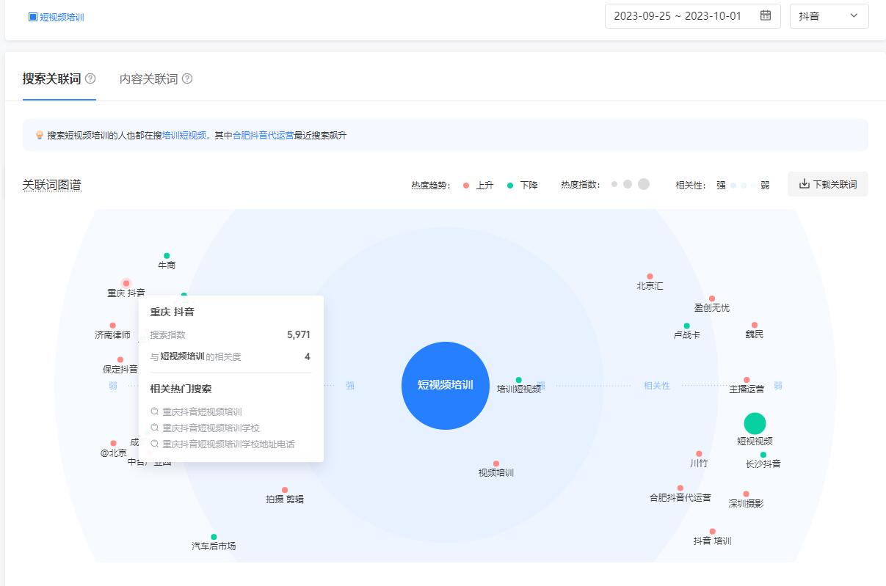
Task: Click the 关联词图谱 section title
Action: point(52,185)
